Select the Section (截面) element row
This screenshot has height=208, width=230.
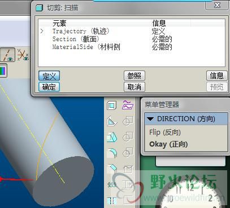(x=132, y=39)
